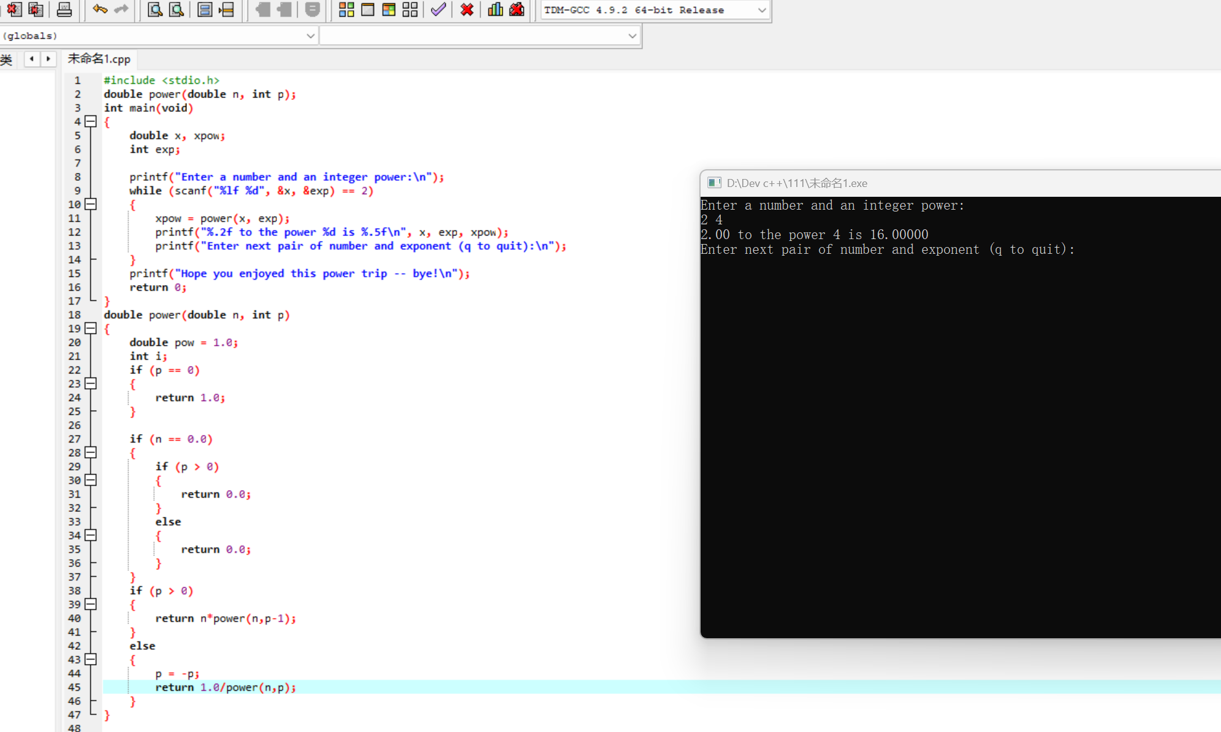
Task: Click the Goto line icon
Action: click(x=227, y=9)
